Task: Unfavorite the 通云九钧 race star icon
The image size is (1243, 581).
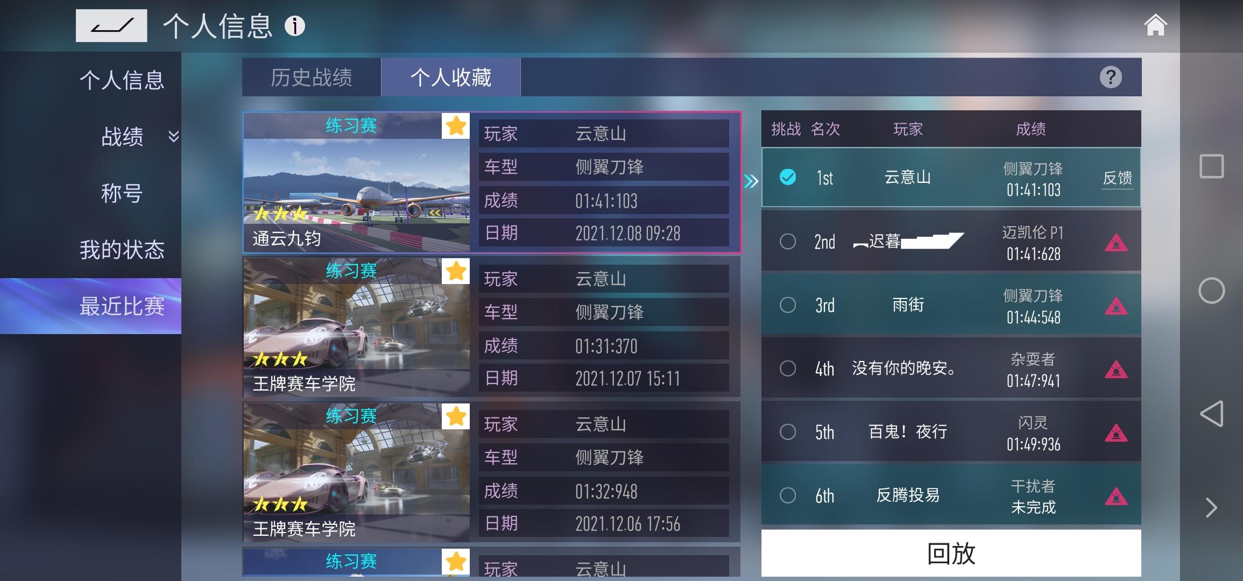Action: click(456, 126)
